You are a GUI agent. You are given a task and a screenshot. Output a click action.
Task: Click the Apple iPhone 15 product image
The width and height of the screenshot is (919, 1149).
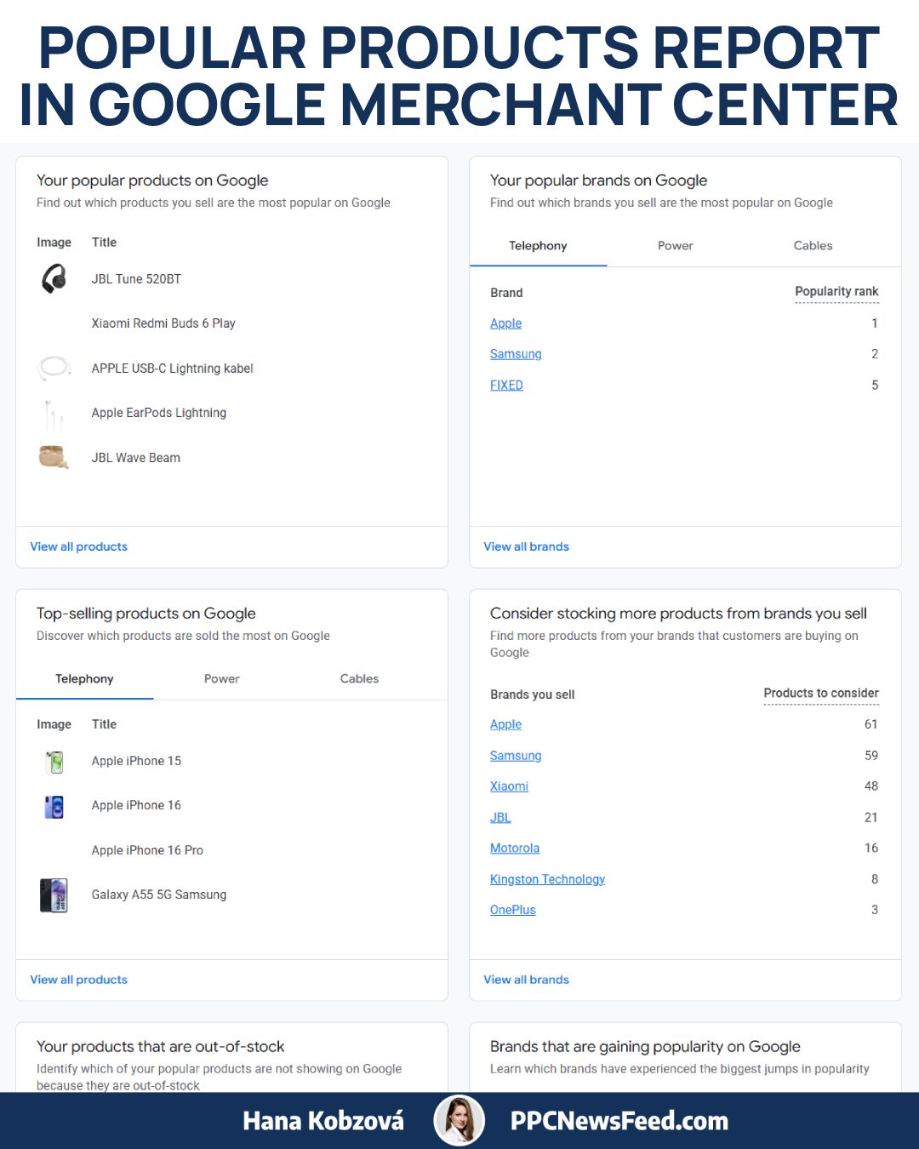[x=54, y=762]
